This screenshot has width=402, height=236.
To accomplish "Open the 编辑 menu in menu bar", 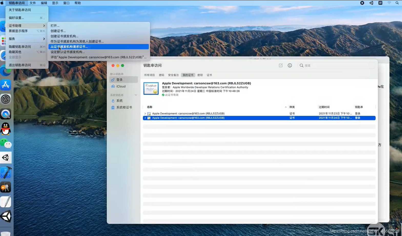I will [44, 3].
